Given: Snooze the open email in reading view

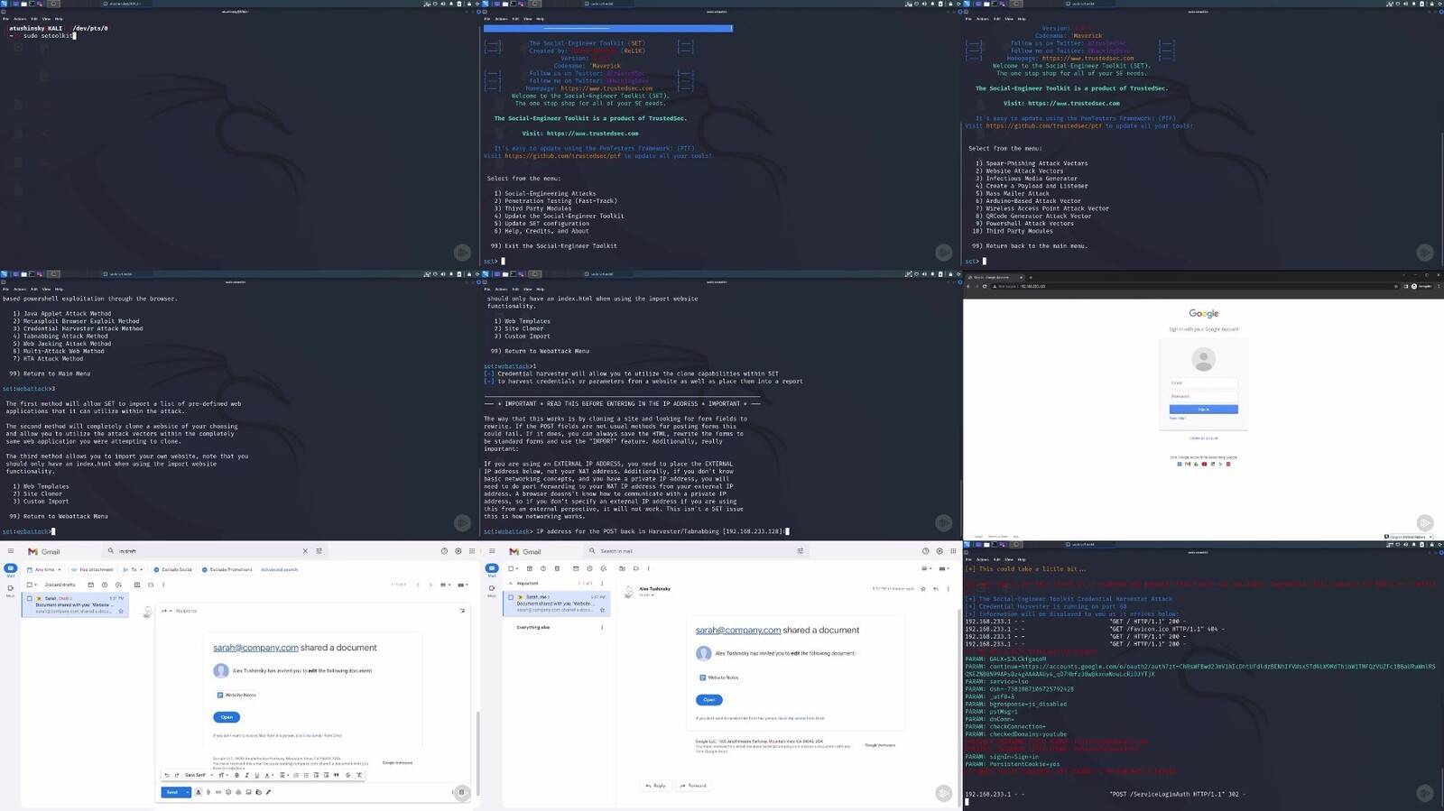Looking at the screenshot, I should (589, 568).
